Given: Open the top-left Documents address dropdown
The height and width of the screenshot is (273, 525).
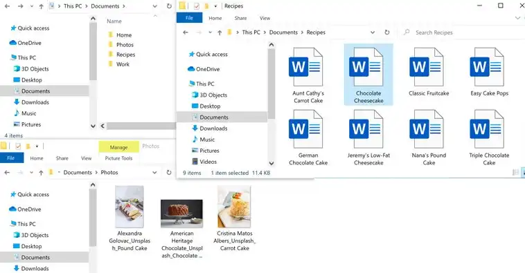Looking at the screenshot, I should [154, 6].
